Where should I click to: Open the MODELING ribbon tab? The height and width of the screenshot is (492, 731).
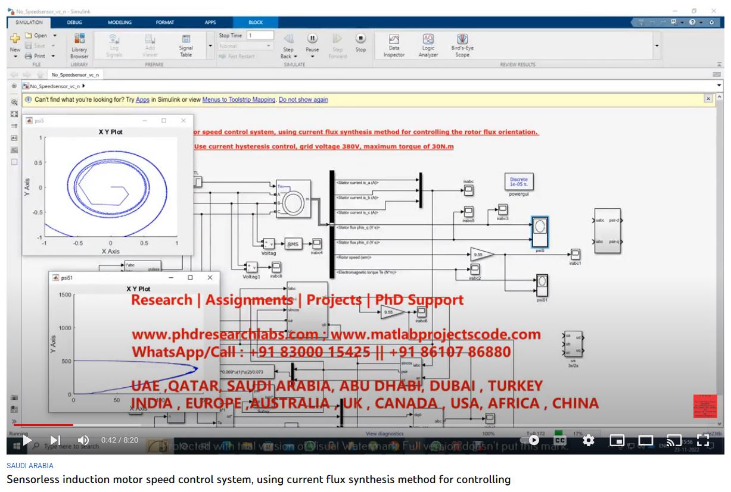119,23
